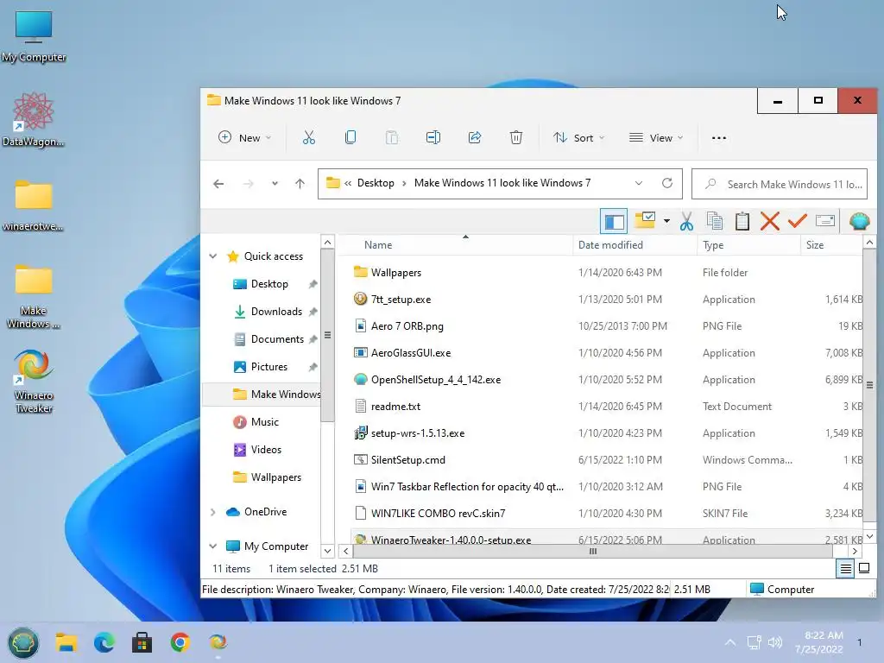Click the Email icon in classic toolbar
This screenshot has height=663, width=884.
(824, 220)
